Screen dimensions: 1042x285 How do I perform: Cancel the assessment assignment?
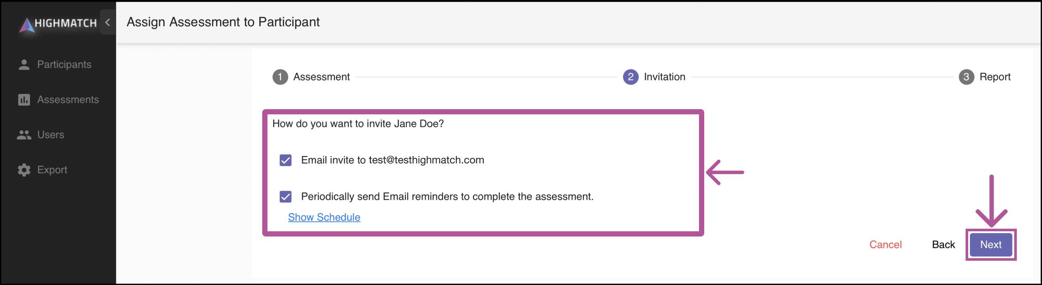(885, 245)
